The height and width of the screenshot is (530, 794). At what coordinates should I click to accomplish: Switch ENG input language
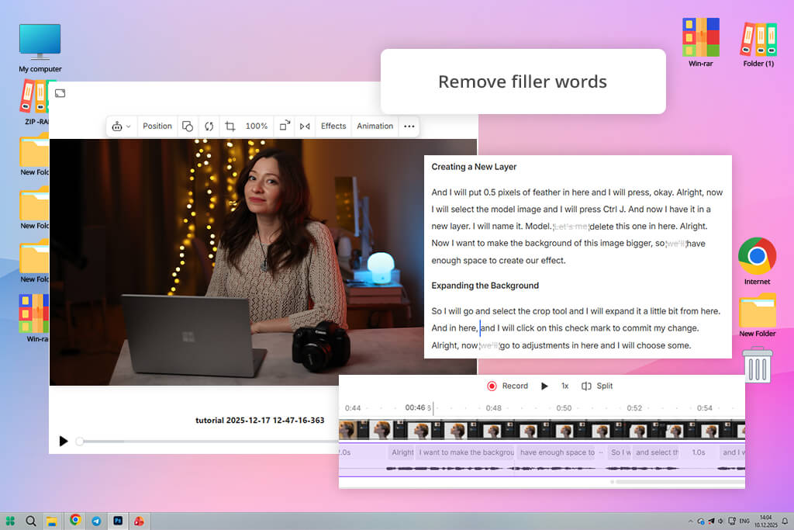[x=744, y=521]
